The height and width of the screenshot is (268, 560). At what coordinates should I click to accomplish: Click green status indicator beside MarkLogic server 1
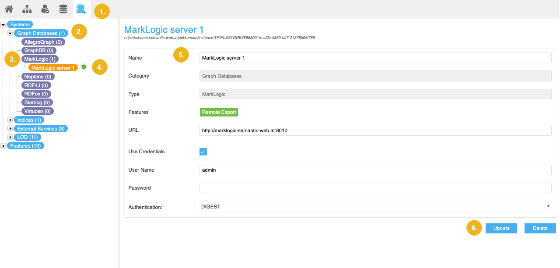click(84, 67)
